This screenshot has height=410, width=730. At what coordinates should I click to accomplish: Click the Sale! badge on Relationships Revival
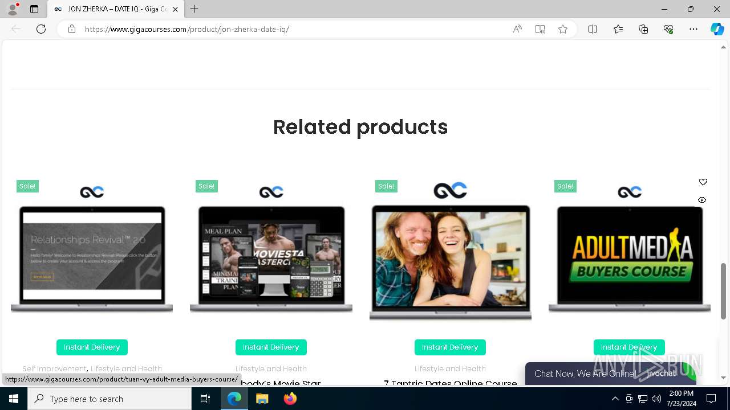click(x=27, y=186)
